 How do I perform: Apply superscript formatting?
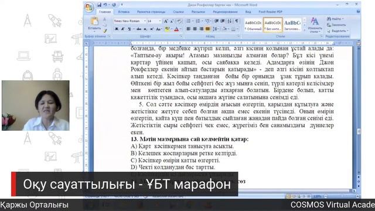pyautogui.click(x=151, y=29)
